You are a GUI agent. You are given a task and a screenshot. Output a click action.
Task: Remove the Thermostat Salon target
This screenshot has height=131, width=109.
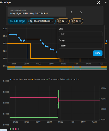point(53,21)
